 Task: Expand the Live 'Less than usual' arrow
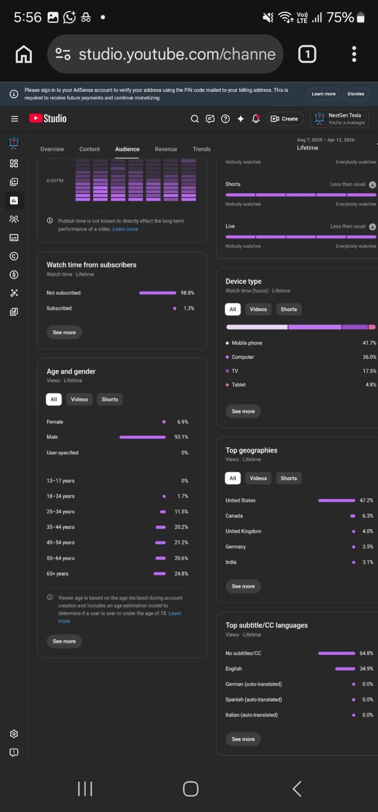pos(372,227)
